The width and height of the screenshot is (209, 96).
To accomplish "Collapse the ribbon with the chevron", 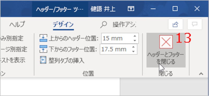I will tap(201, 74).
